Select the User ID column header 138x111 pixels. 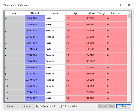click(x=35, y=13)
